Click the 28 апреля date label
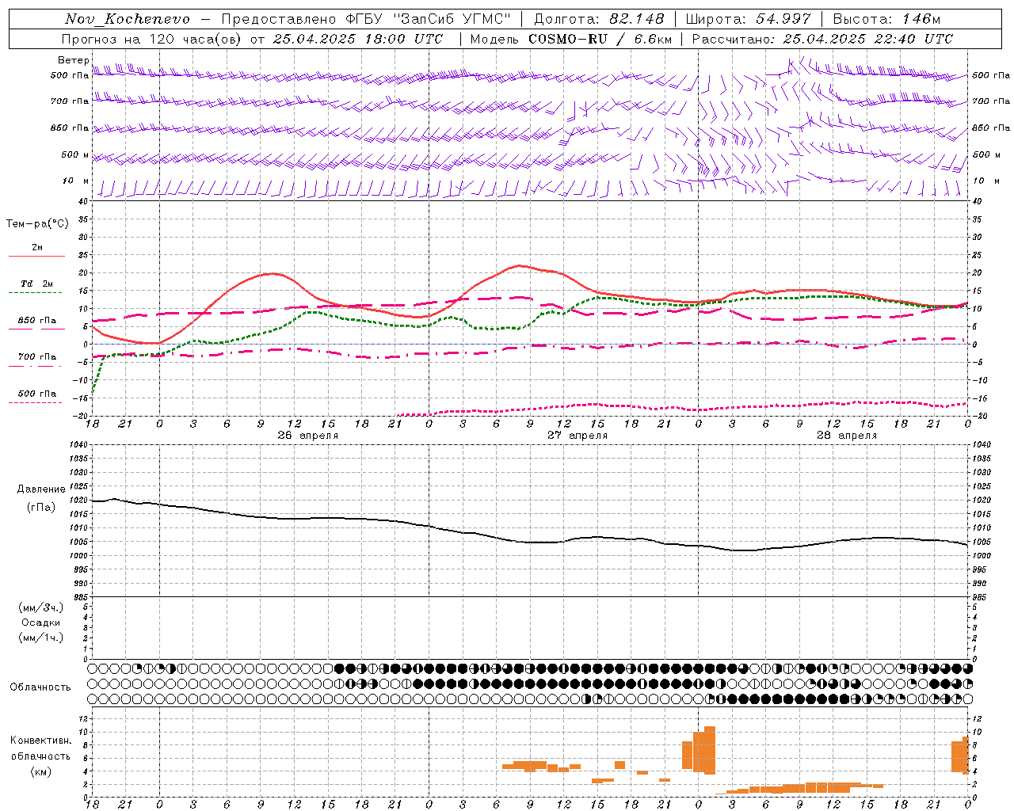Screen dimensions: 1014x811 click(x=847, y=436)
